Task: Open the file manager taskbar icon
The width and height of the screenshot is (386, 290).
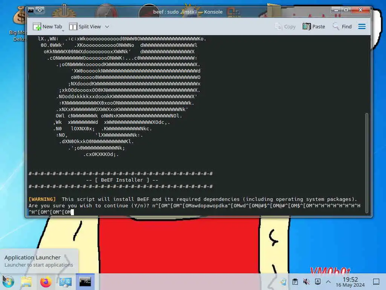Action: (x=26, y=282)
